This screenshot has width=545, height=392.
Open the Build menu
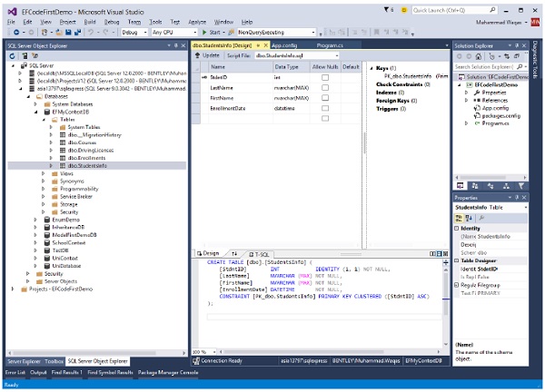[x=90, y=22]
